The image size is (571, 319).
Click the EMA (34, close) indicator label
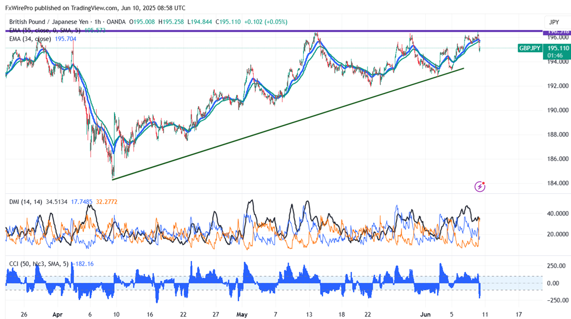point(30,39)
